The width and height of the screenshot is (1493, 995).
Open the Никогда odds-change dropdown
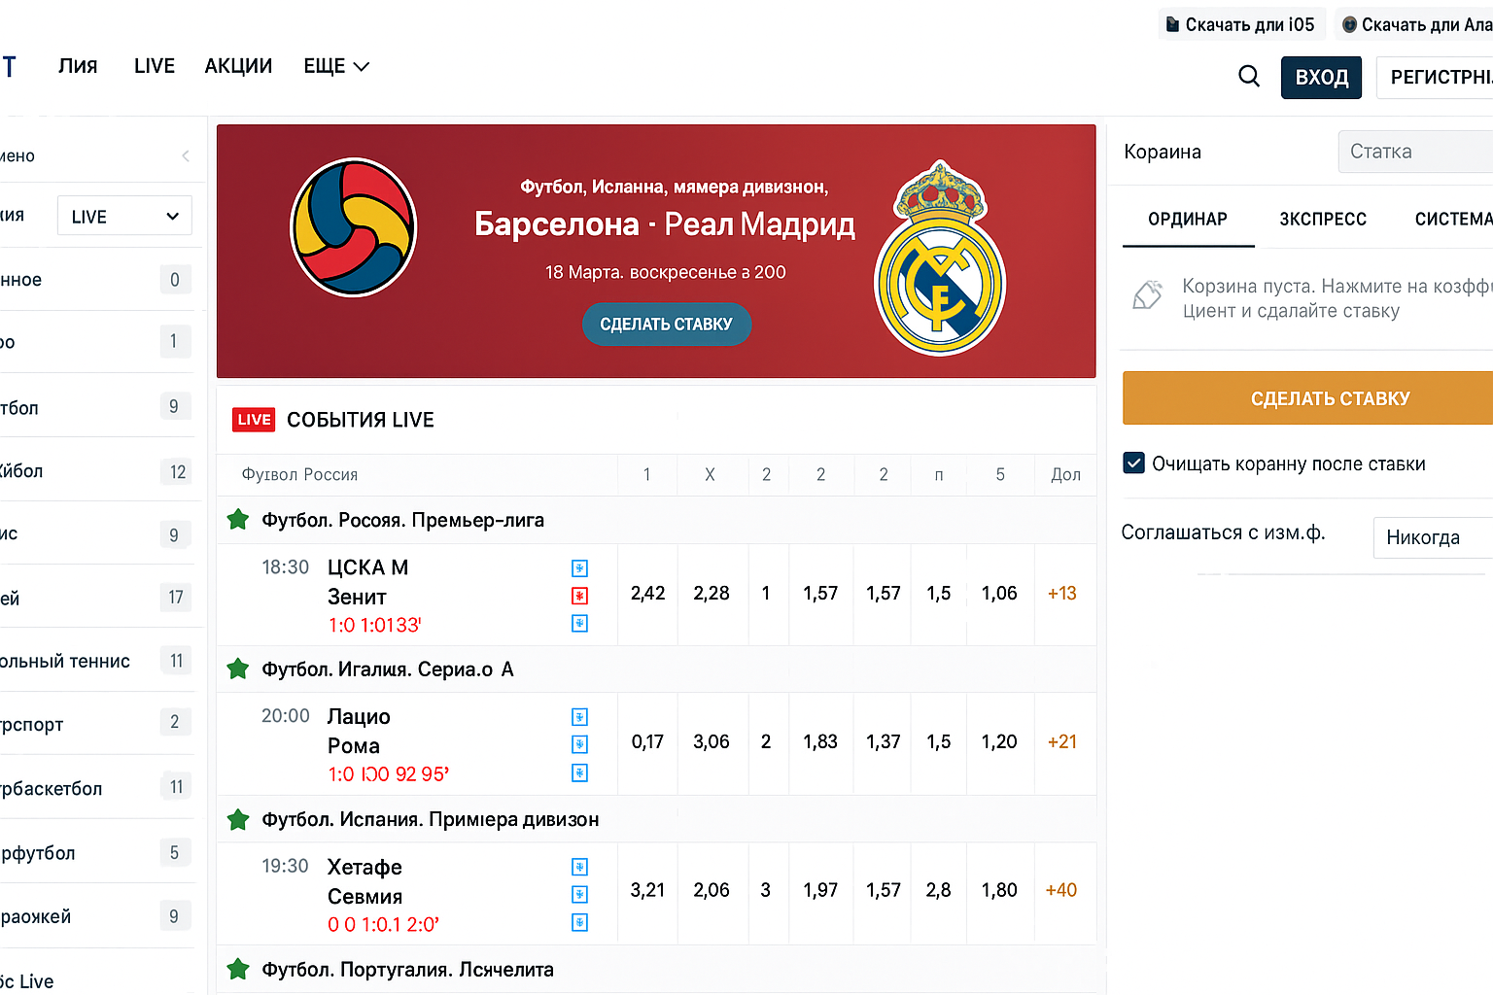click(x=1431, y=537)
